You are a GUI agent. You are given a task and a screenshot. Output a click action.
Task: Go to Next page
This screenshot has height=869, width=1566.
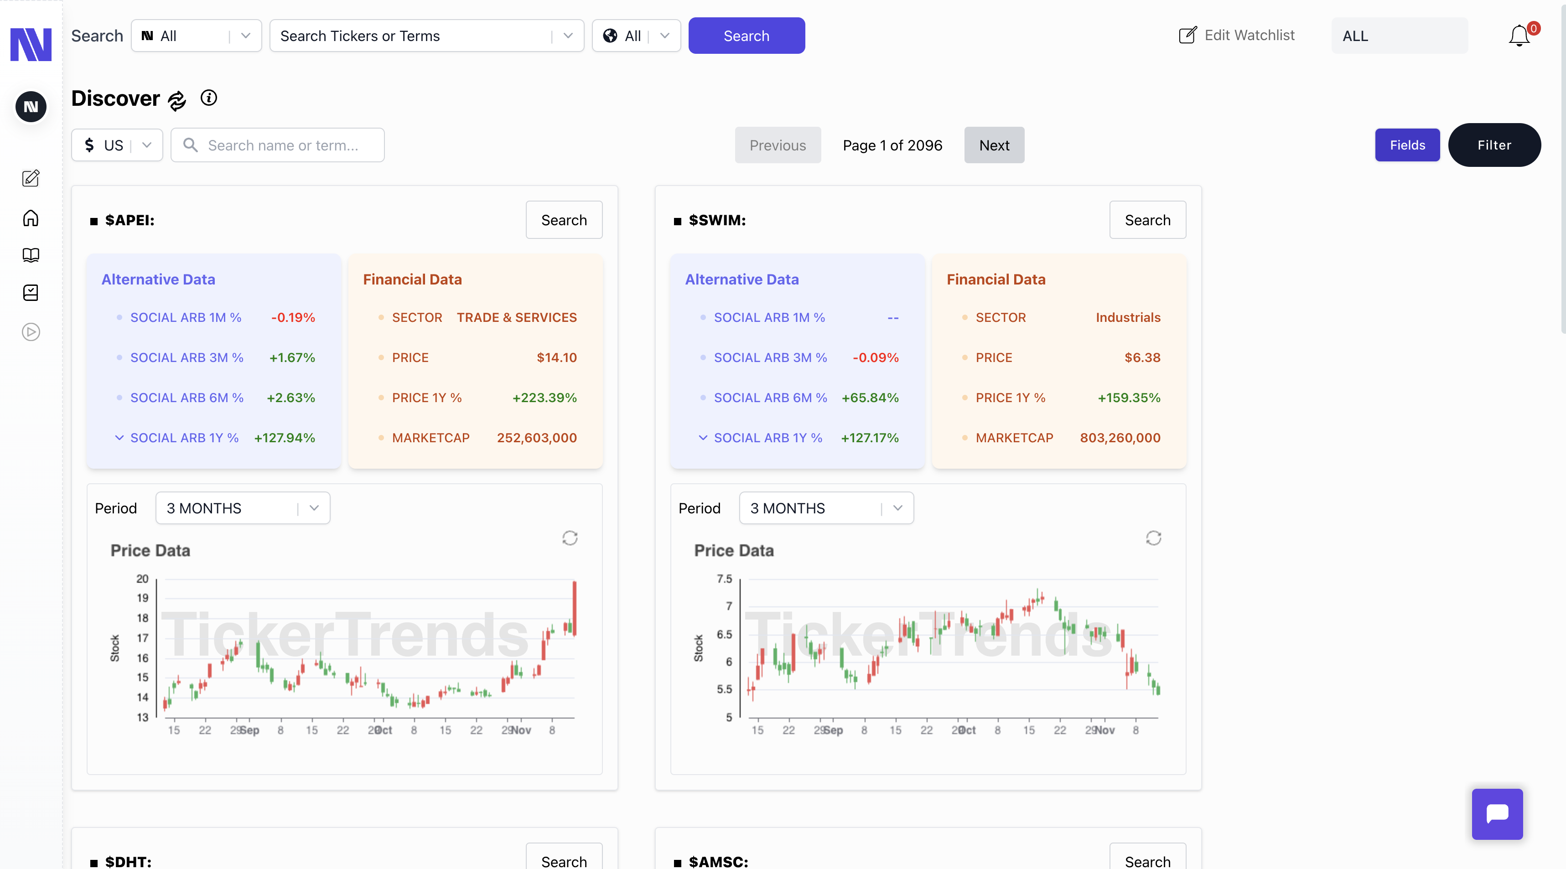994,145
